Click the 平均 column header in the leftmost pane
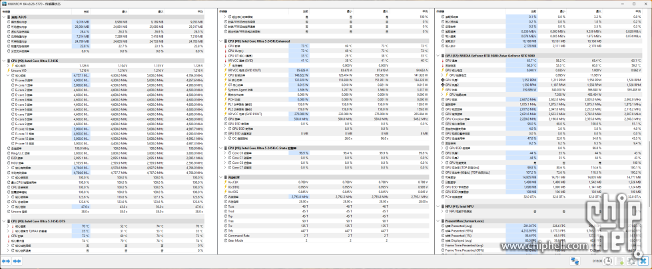 coord(200,11)
